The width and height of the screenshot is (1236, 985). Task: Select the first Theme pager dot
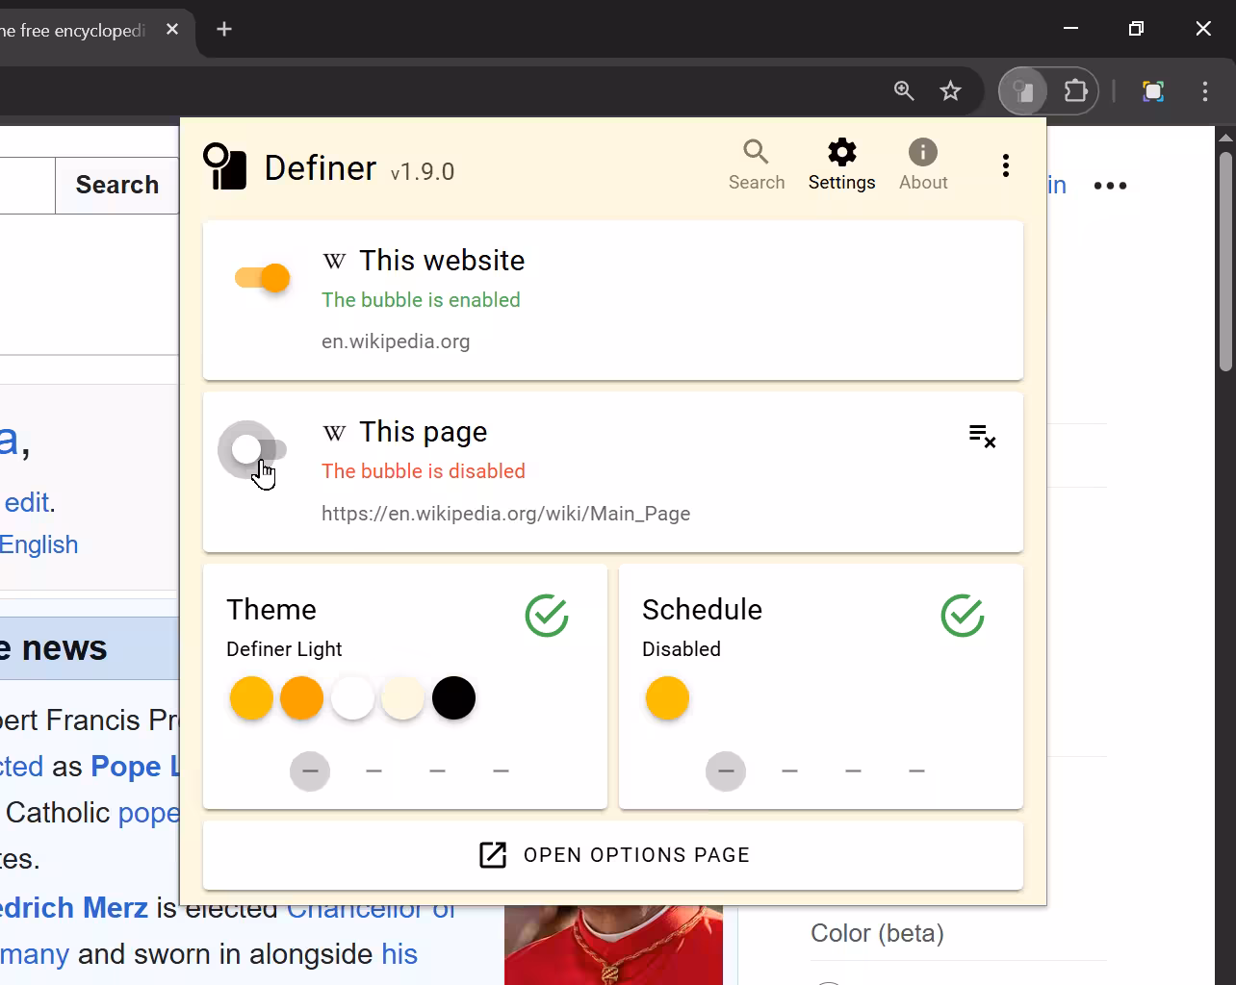tap(310, 771)
